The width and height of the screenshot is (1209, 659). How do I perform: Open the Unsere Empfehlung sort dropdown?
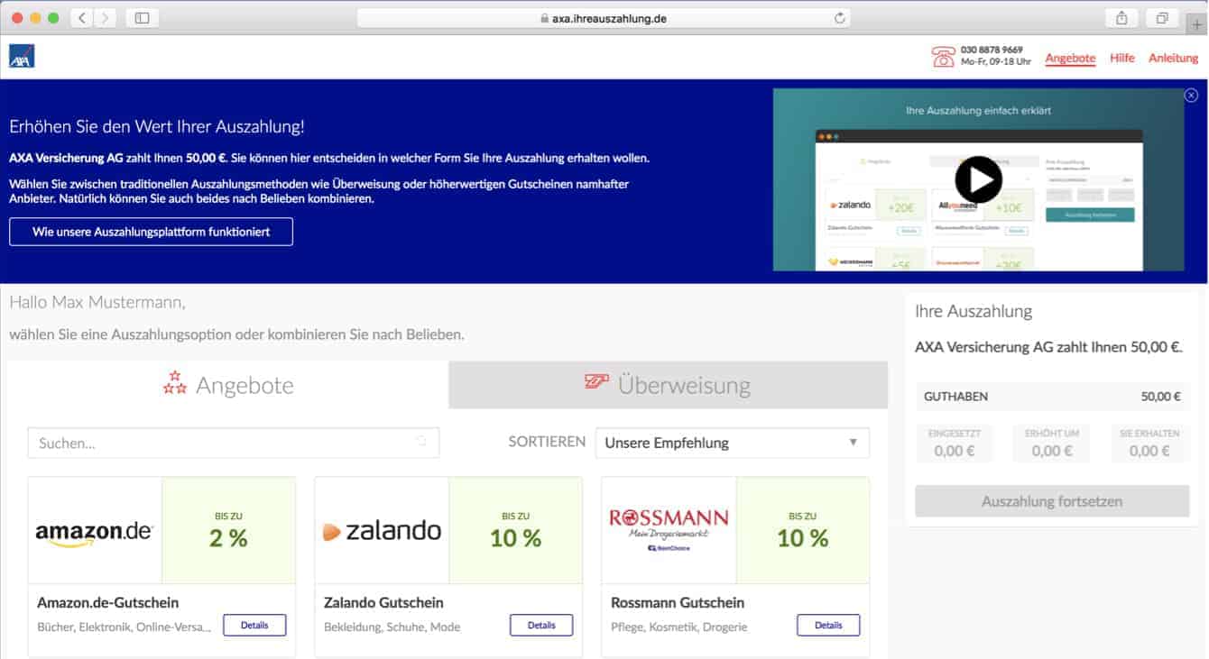[x=732, y=443]
